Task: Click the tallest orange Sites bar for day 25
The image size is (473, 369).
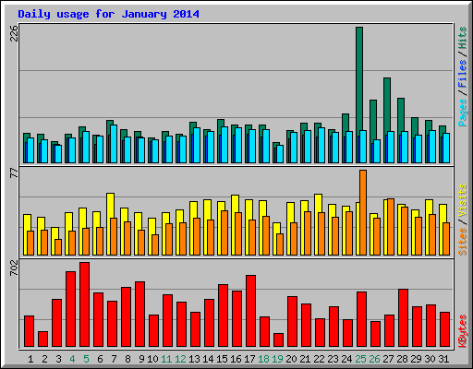Action: 363,212
